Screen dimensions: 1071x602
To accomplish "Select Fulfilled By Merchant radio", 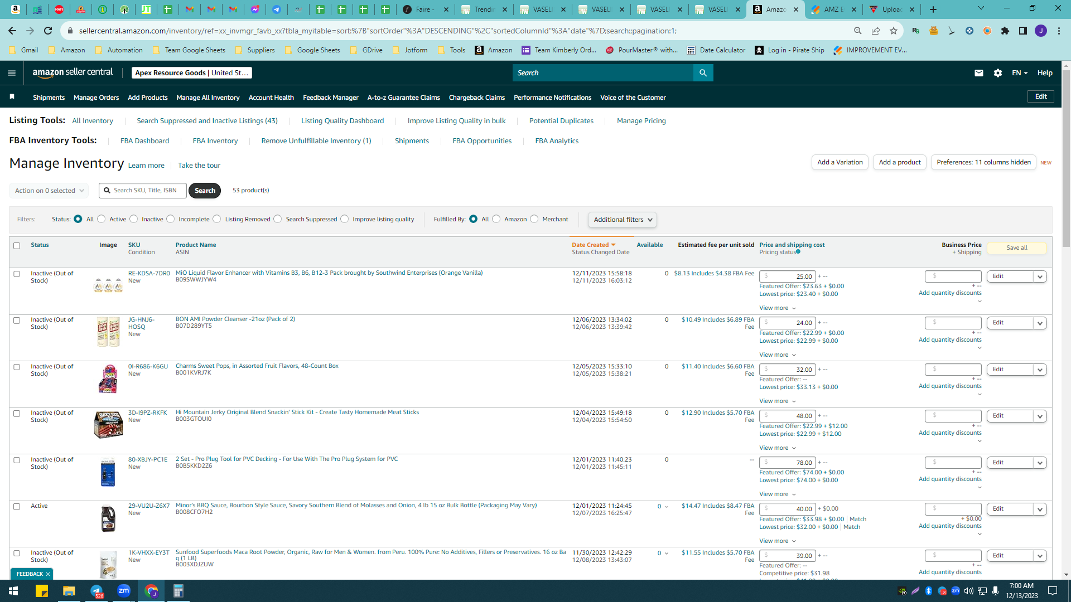I will pos(534,219).
